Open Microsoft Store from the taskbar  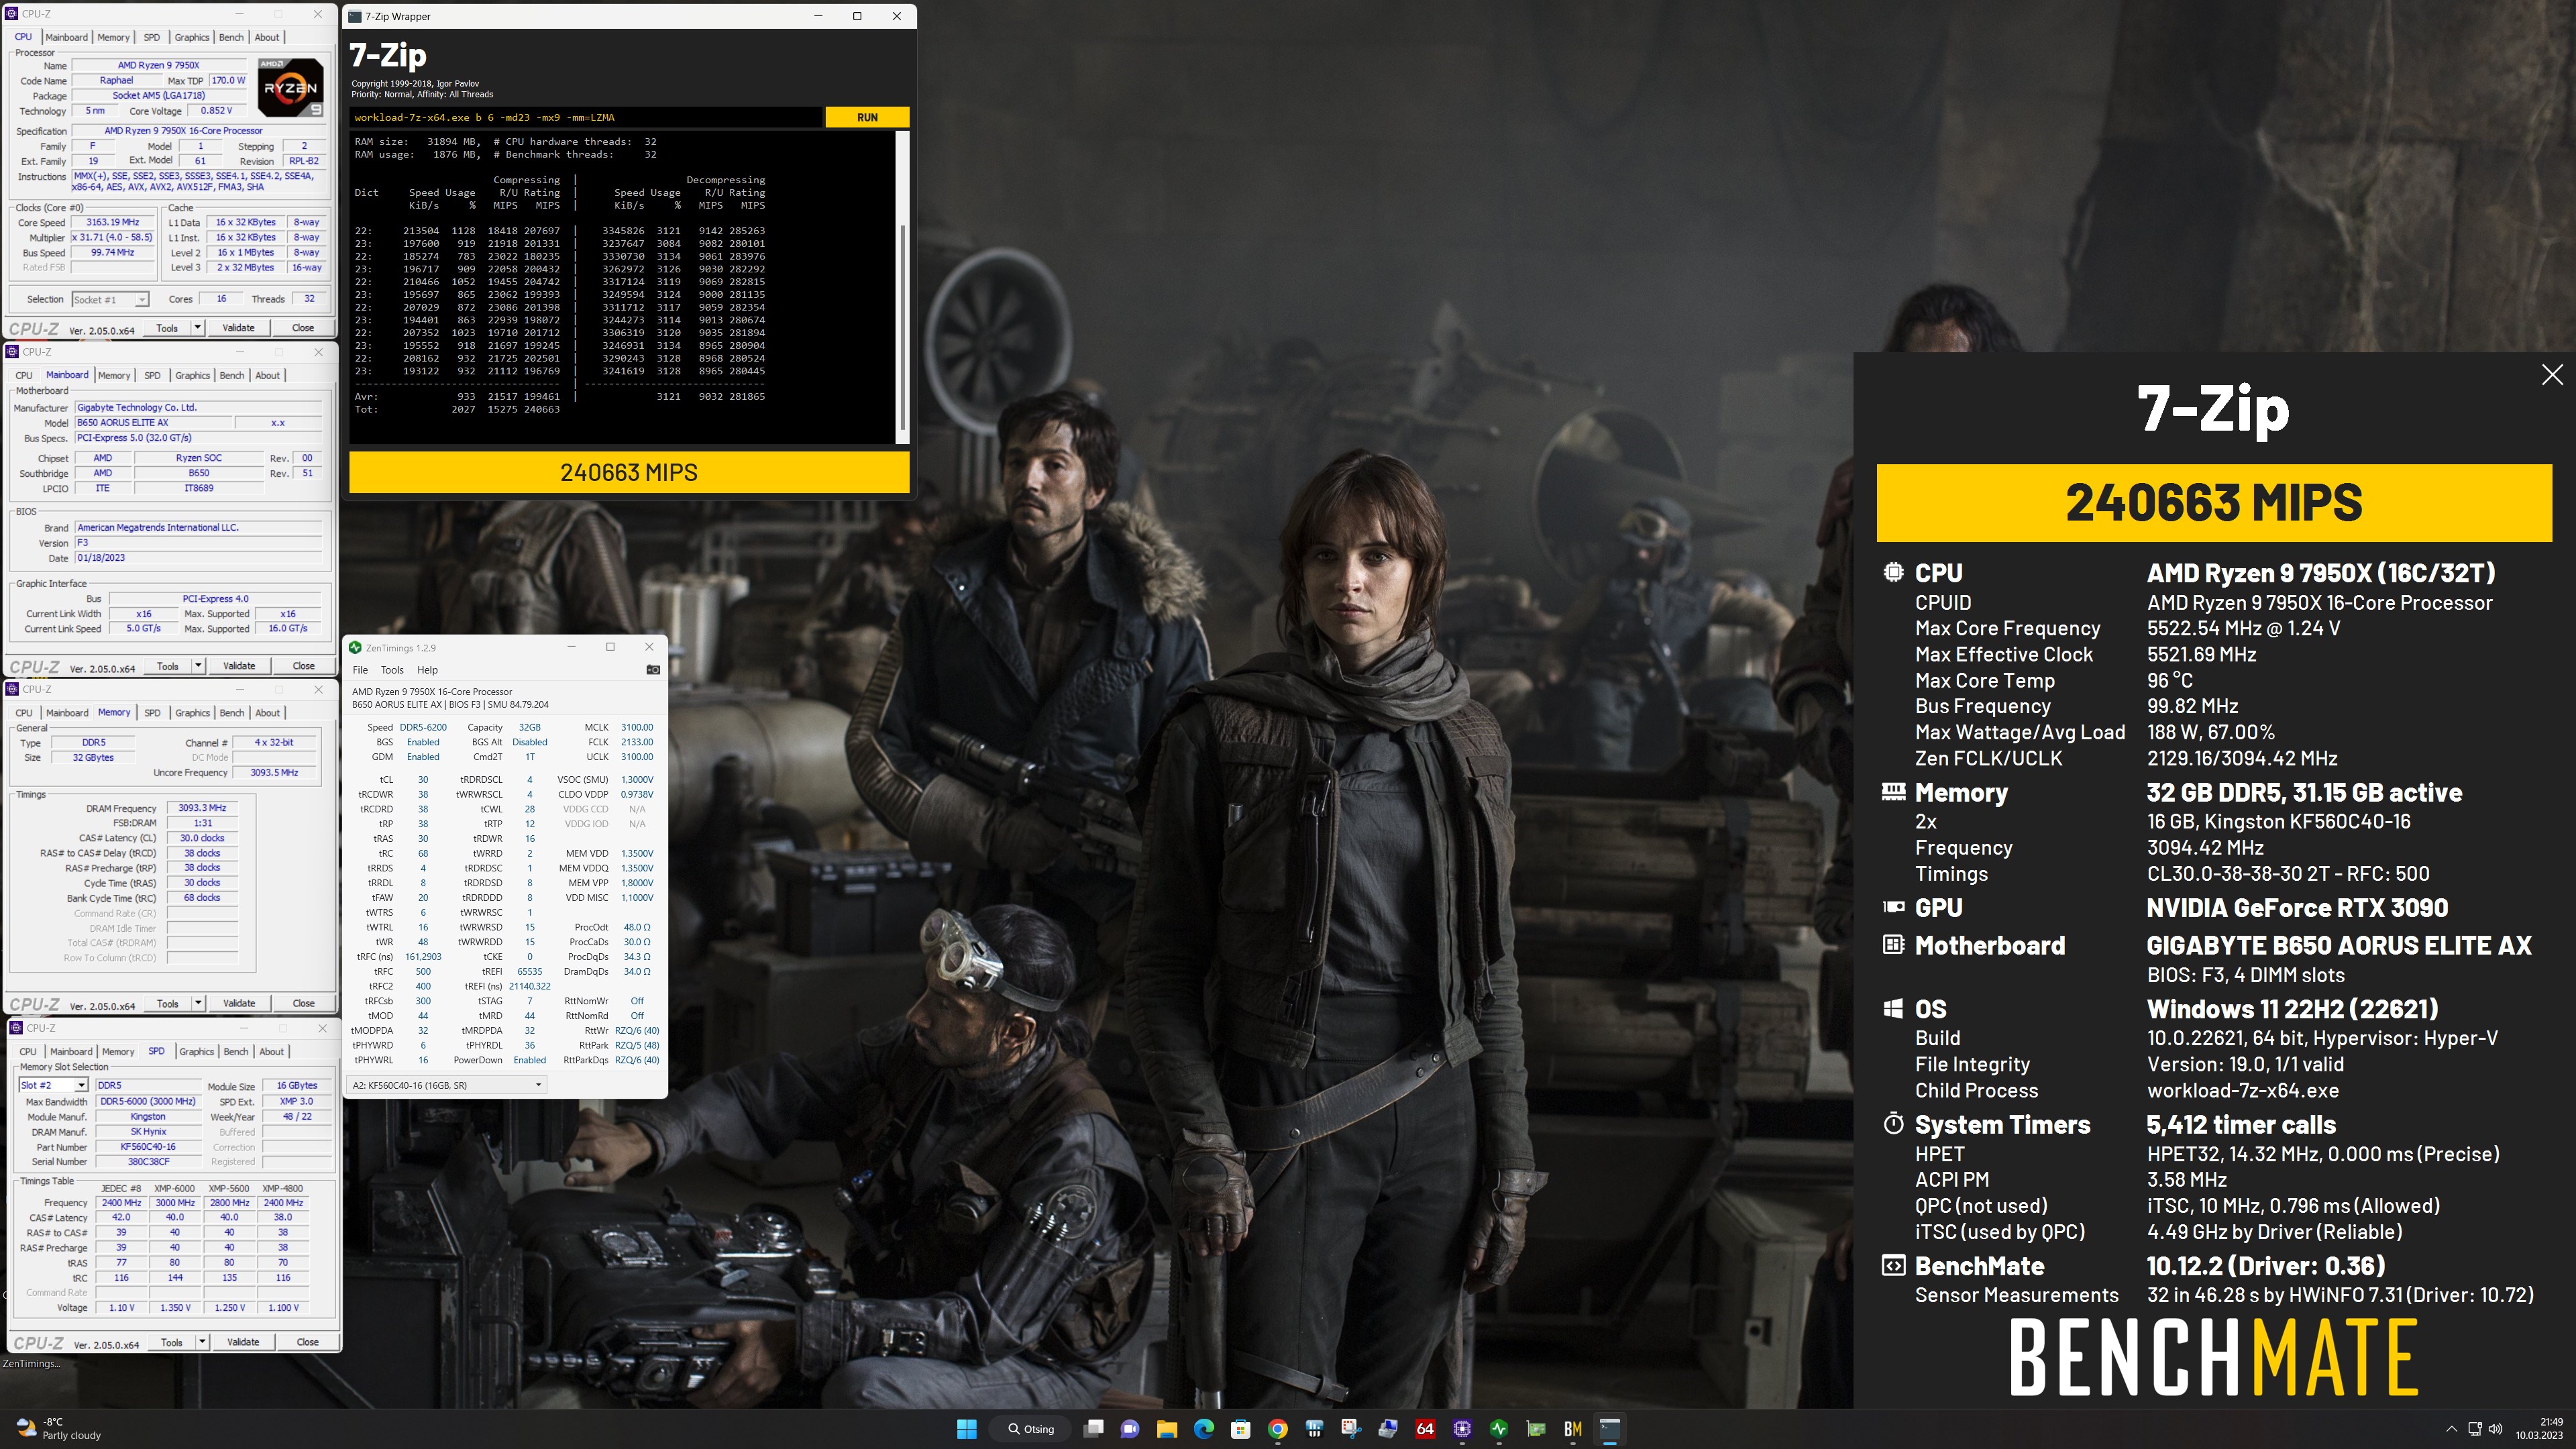click(1241, 1429)
